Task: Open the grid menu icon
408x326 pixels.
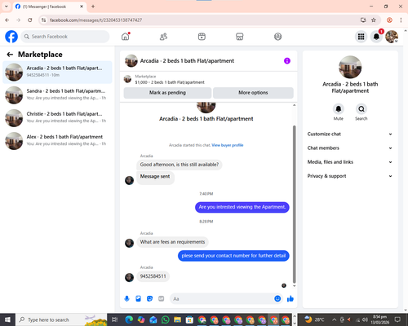Action: point(361,37)
